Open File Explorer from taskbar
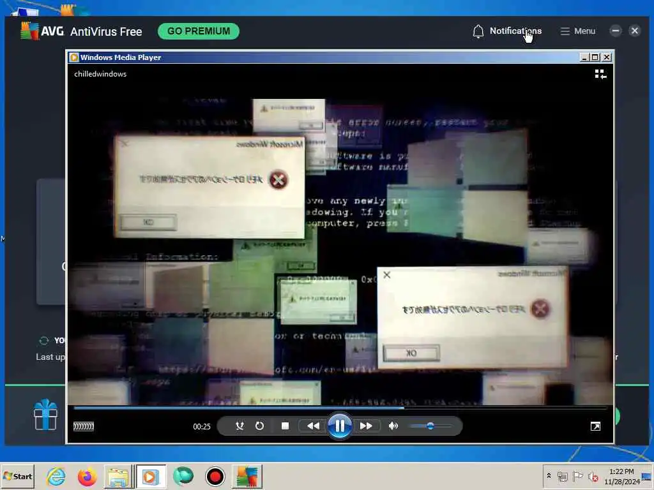The width and height of the screenshot is (654, 490). tap(118, 477)
